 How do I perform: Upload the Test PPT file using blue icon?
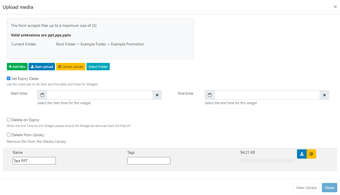(302, 154)
